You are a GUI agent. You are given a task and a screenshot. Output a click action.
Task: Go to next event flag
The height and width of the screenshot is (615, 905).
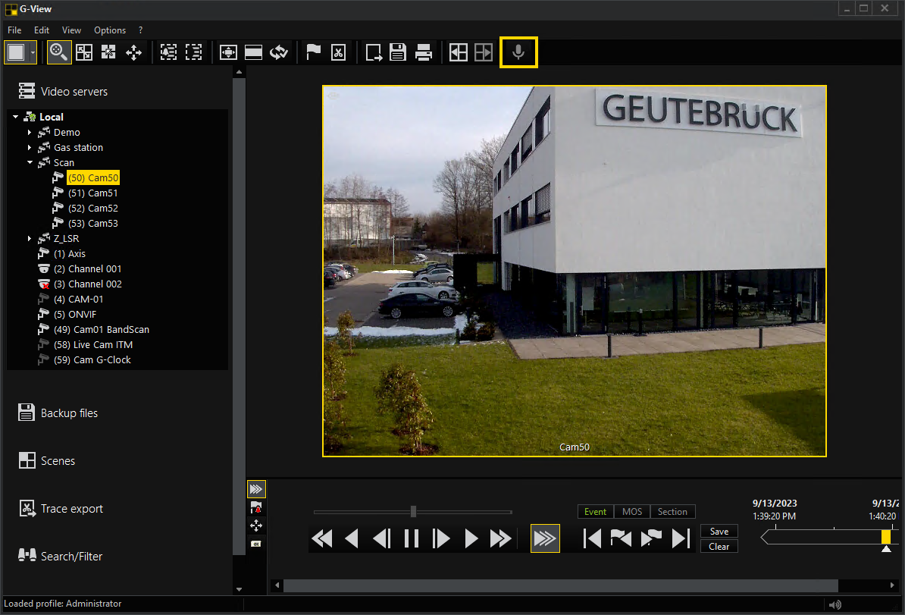651,538
